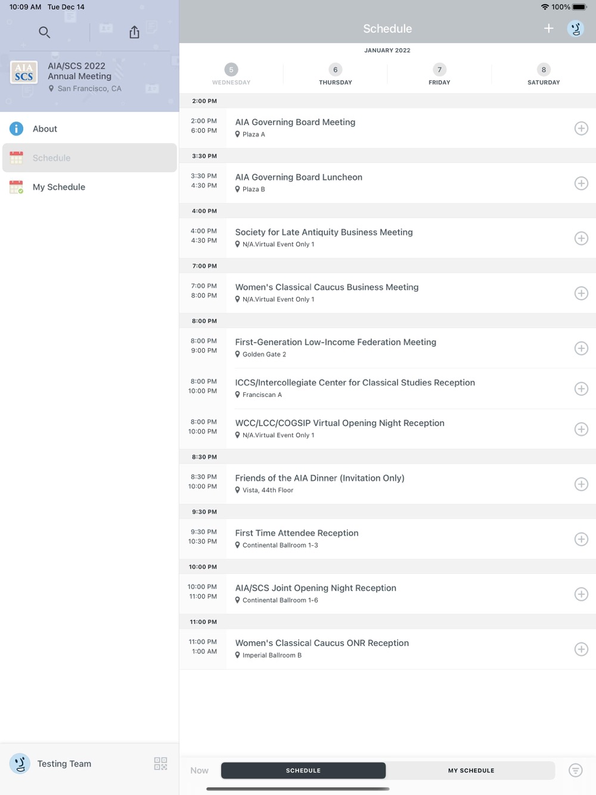
Task: Tap the Franciscan A location text
Action: pos(262,395)
